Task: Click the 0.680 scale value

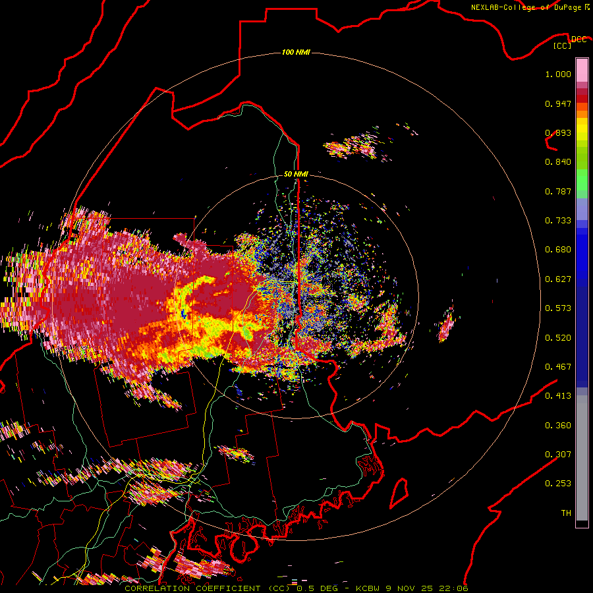Action: 558,250
